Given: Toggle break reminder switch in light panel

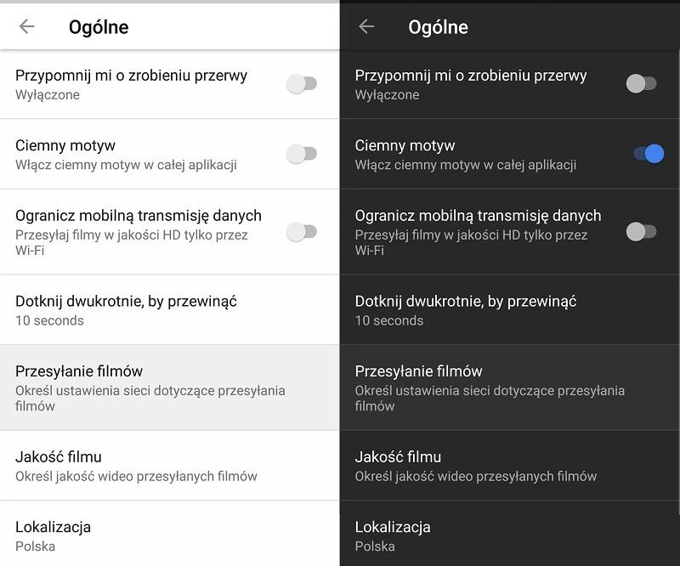Looking at the screenshot, I should (302, 83).
